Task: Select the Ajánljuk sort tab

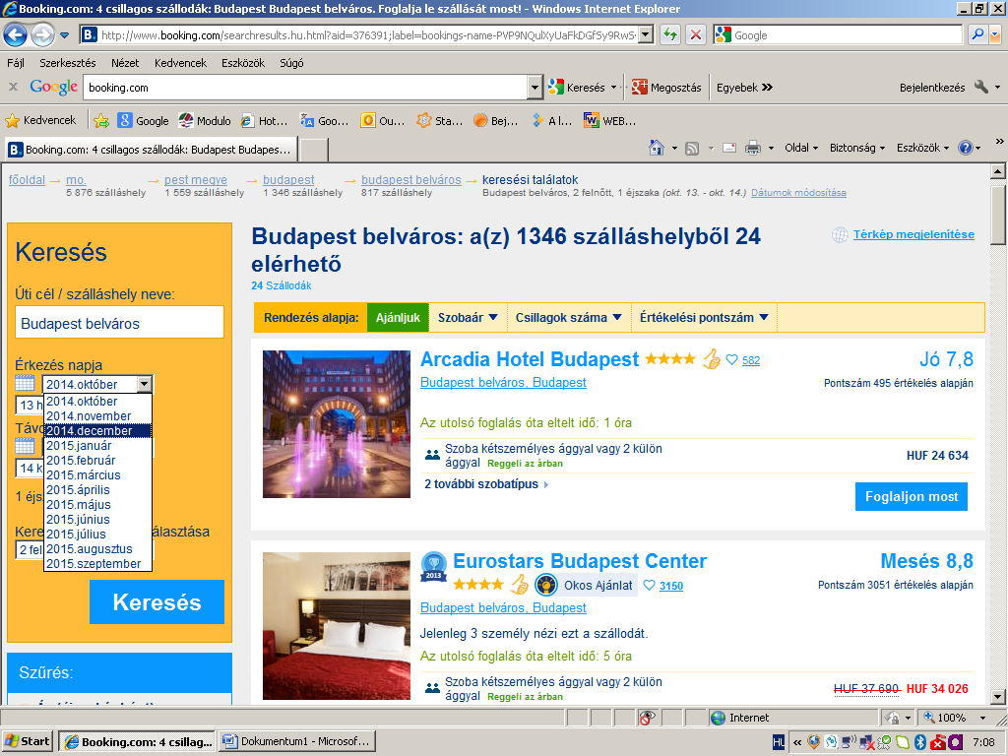Action: pyautogui.click(x=398, y=318)
